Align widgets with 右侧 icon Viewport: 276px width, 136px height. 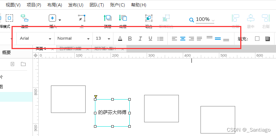(x=266, y=18)
